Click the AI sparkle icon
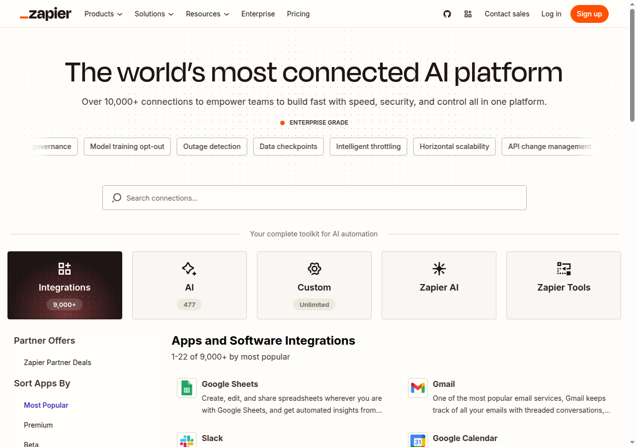This screenshot has height=447, width=636. 189,269
